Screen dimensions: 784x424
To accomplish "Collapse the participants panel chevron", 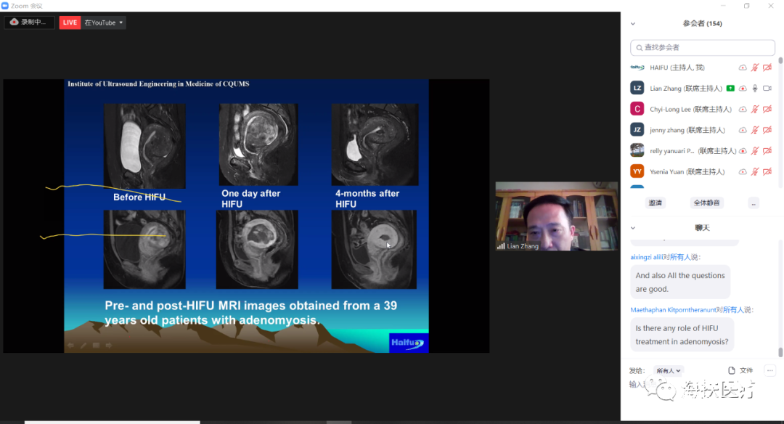I will (x=633, y=23).
